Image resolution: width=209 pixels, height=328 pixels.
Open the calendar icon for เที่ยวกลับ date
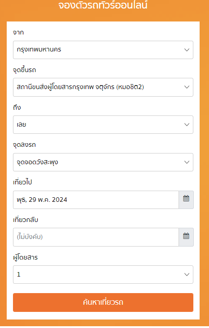click(x=186, y=237)
